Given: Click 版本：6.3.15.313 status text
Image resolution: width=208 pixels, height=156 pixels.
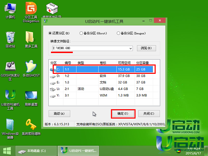Looking at the screenshot, I should [x=57, y=124].
